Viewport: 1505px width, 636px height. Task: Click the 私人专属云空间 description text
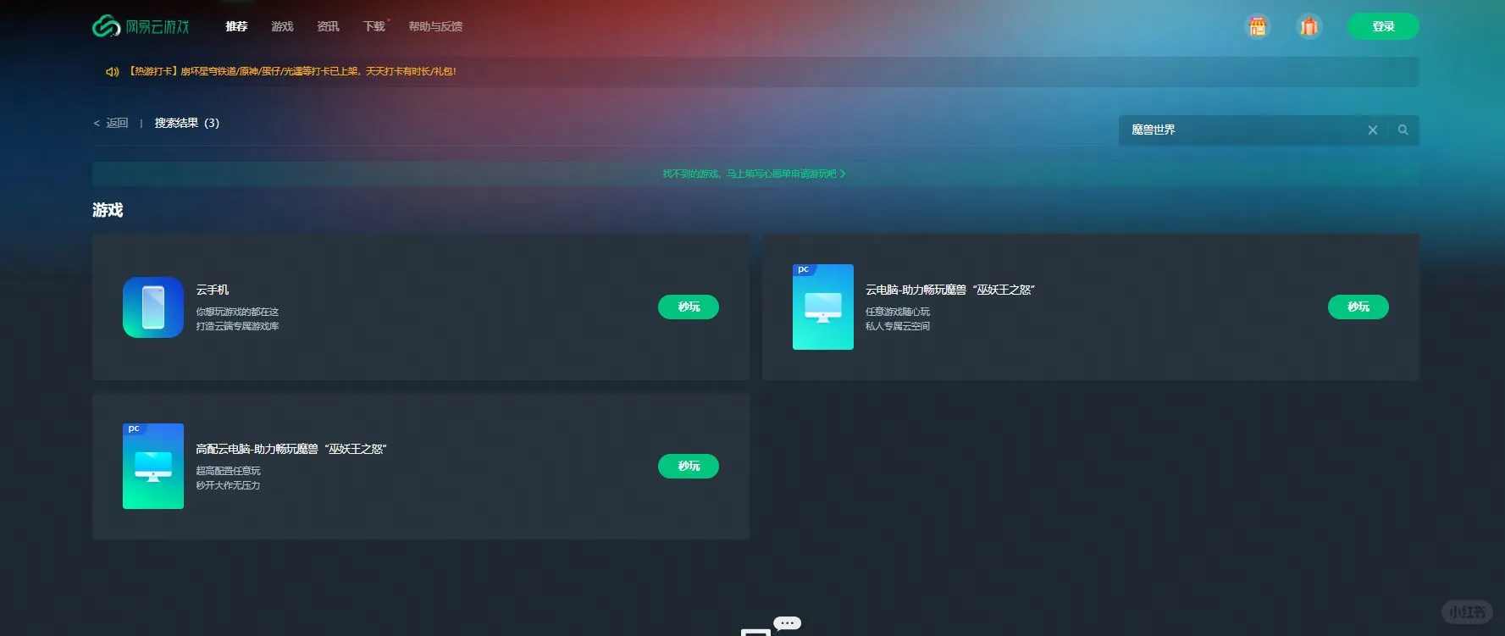(898, 326)
